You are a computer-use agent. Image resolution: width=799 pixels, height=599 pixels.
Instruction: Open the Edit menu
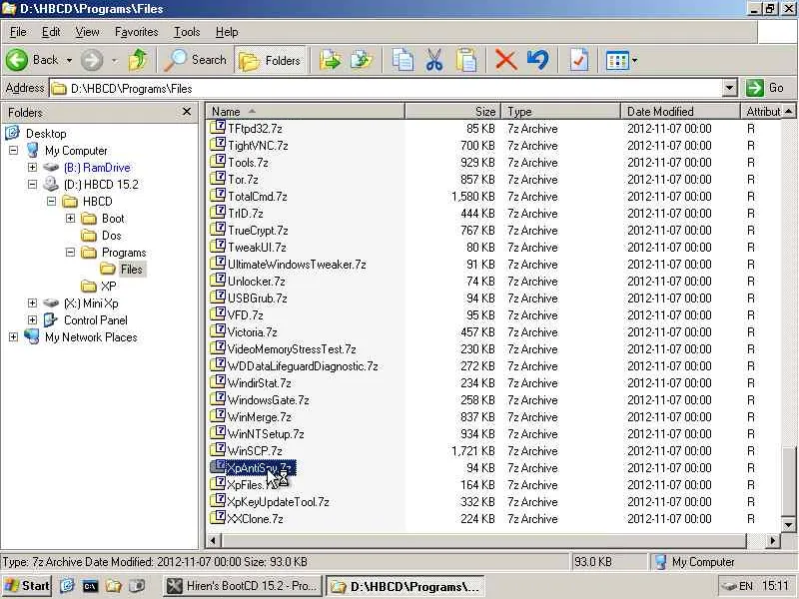(51, 32)
